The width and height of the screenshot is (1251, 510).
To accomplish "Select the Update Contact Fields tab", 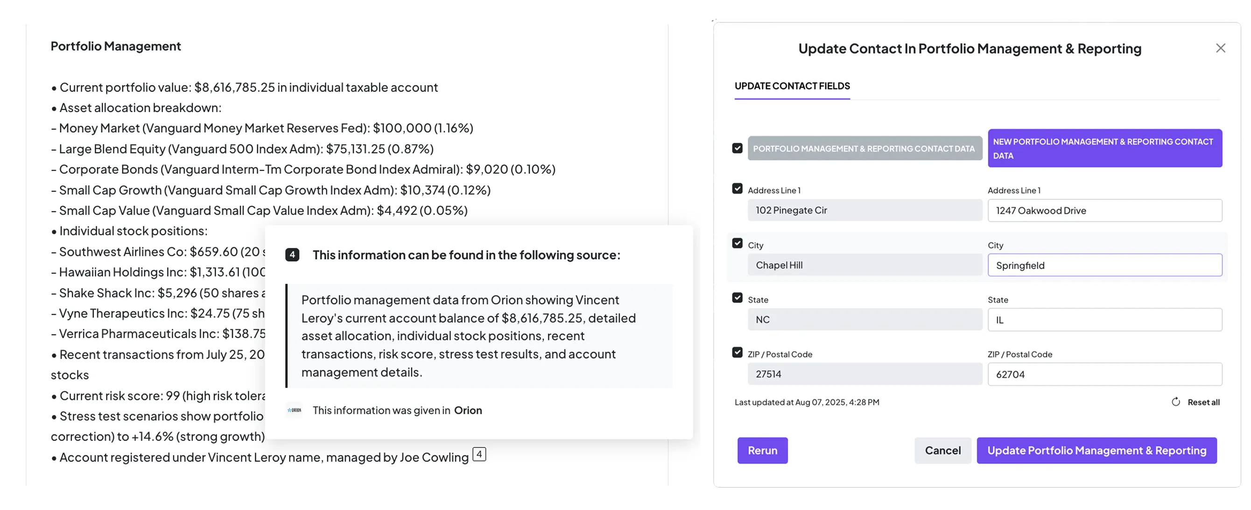I will 792,86.
